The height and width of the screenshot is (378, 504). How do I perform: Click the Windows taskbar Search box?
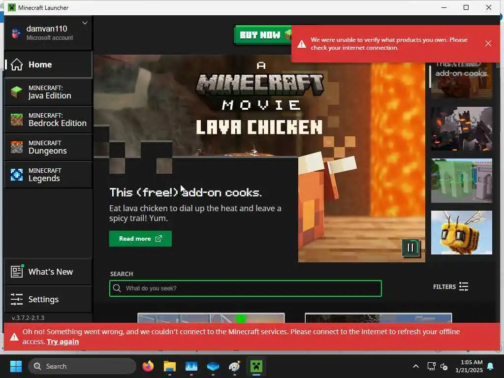pyautogui.click(x=82, y=366)
